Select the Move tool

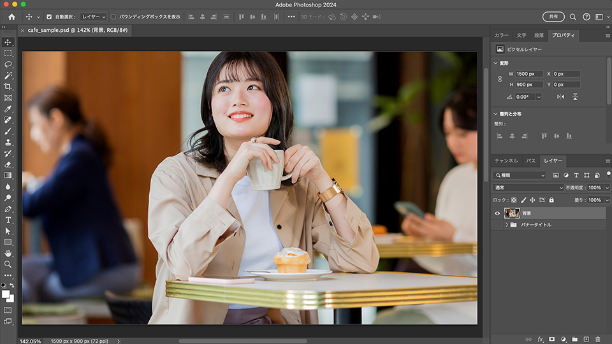point(8,42)
